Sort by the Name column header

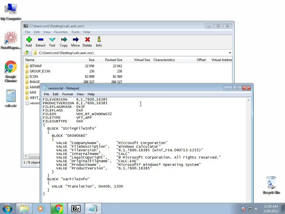(x=46, y=60)
